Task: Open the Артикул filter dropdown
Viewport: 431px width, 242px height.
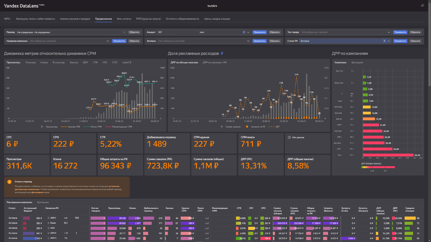Action: pos(204,41)
